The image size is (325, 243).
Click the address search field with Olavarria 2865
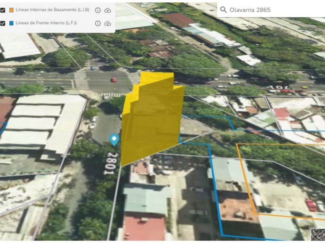pos(271,10)
